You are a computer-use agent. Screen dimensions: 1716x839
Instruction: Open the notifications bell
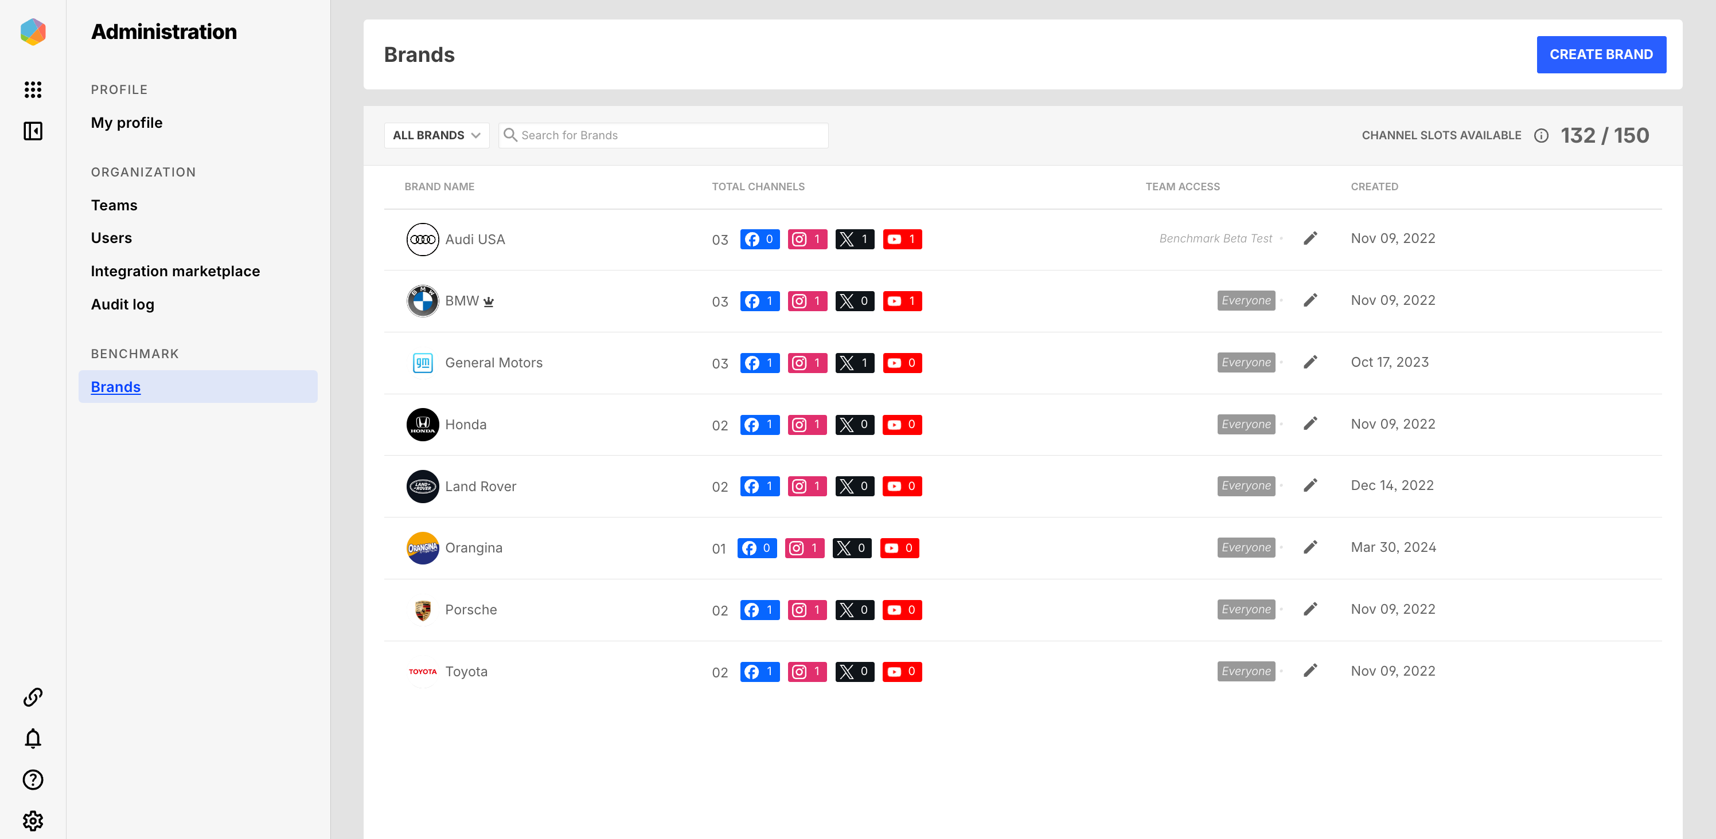(33, 739)
